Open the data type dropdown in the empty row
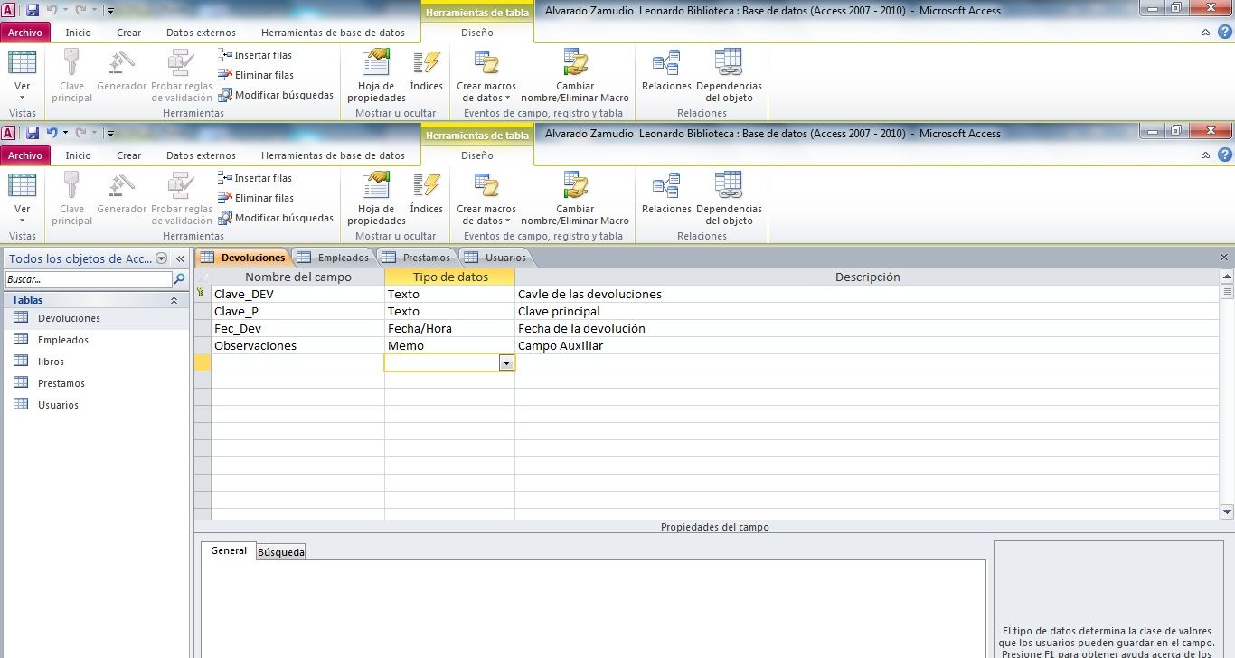The height and width of the screenshot is (658, 1235). pos(506,362)
